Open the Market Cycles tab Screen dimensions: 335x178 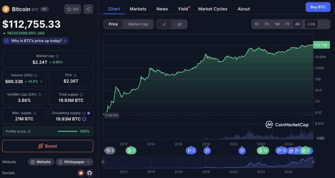click(x=213, y=9)
